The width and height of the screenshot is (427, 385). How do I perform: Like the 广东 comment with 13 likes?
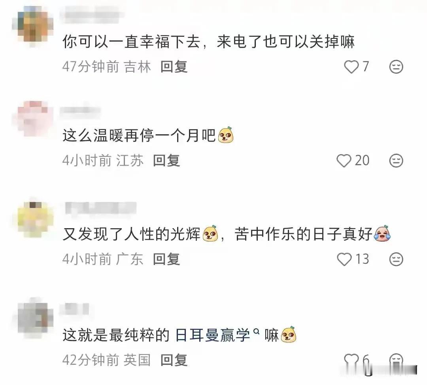pos(344,259)
